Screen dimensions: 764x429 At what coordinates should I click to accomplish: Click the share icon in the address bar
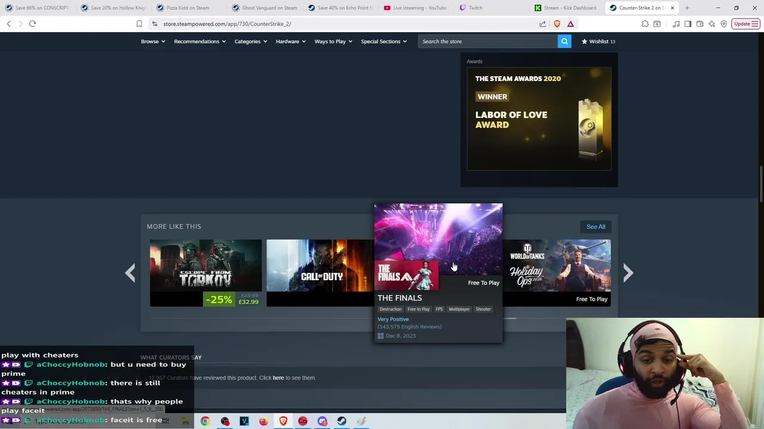click(x=543, y=24)
